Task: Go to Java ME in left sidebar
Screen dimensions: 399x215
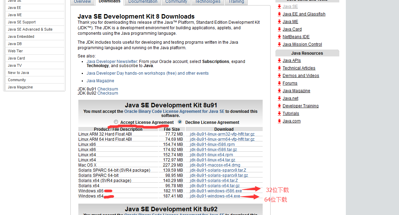Action: coord(35,15)
